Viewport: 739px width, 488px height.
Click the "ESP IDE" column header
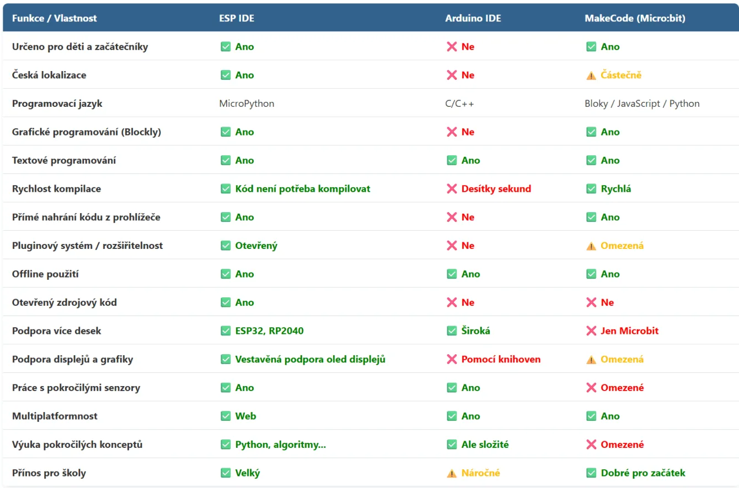click(237, 18)
